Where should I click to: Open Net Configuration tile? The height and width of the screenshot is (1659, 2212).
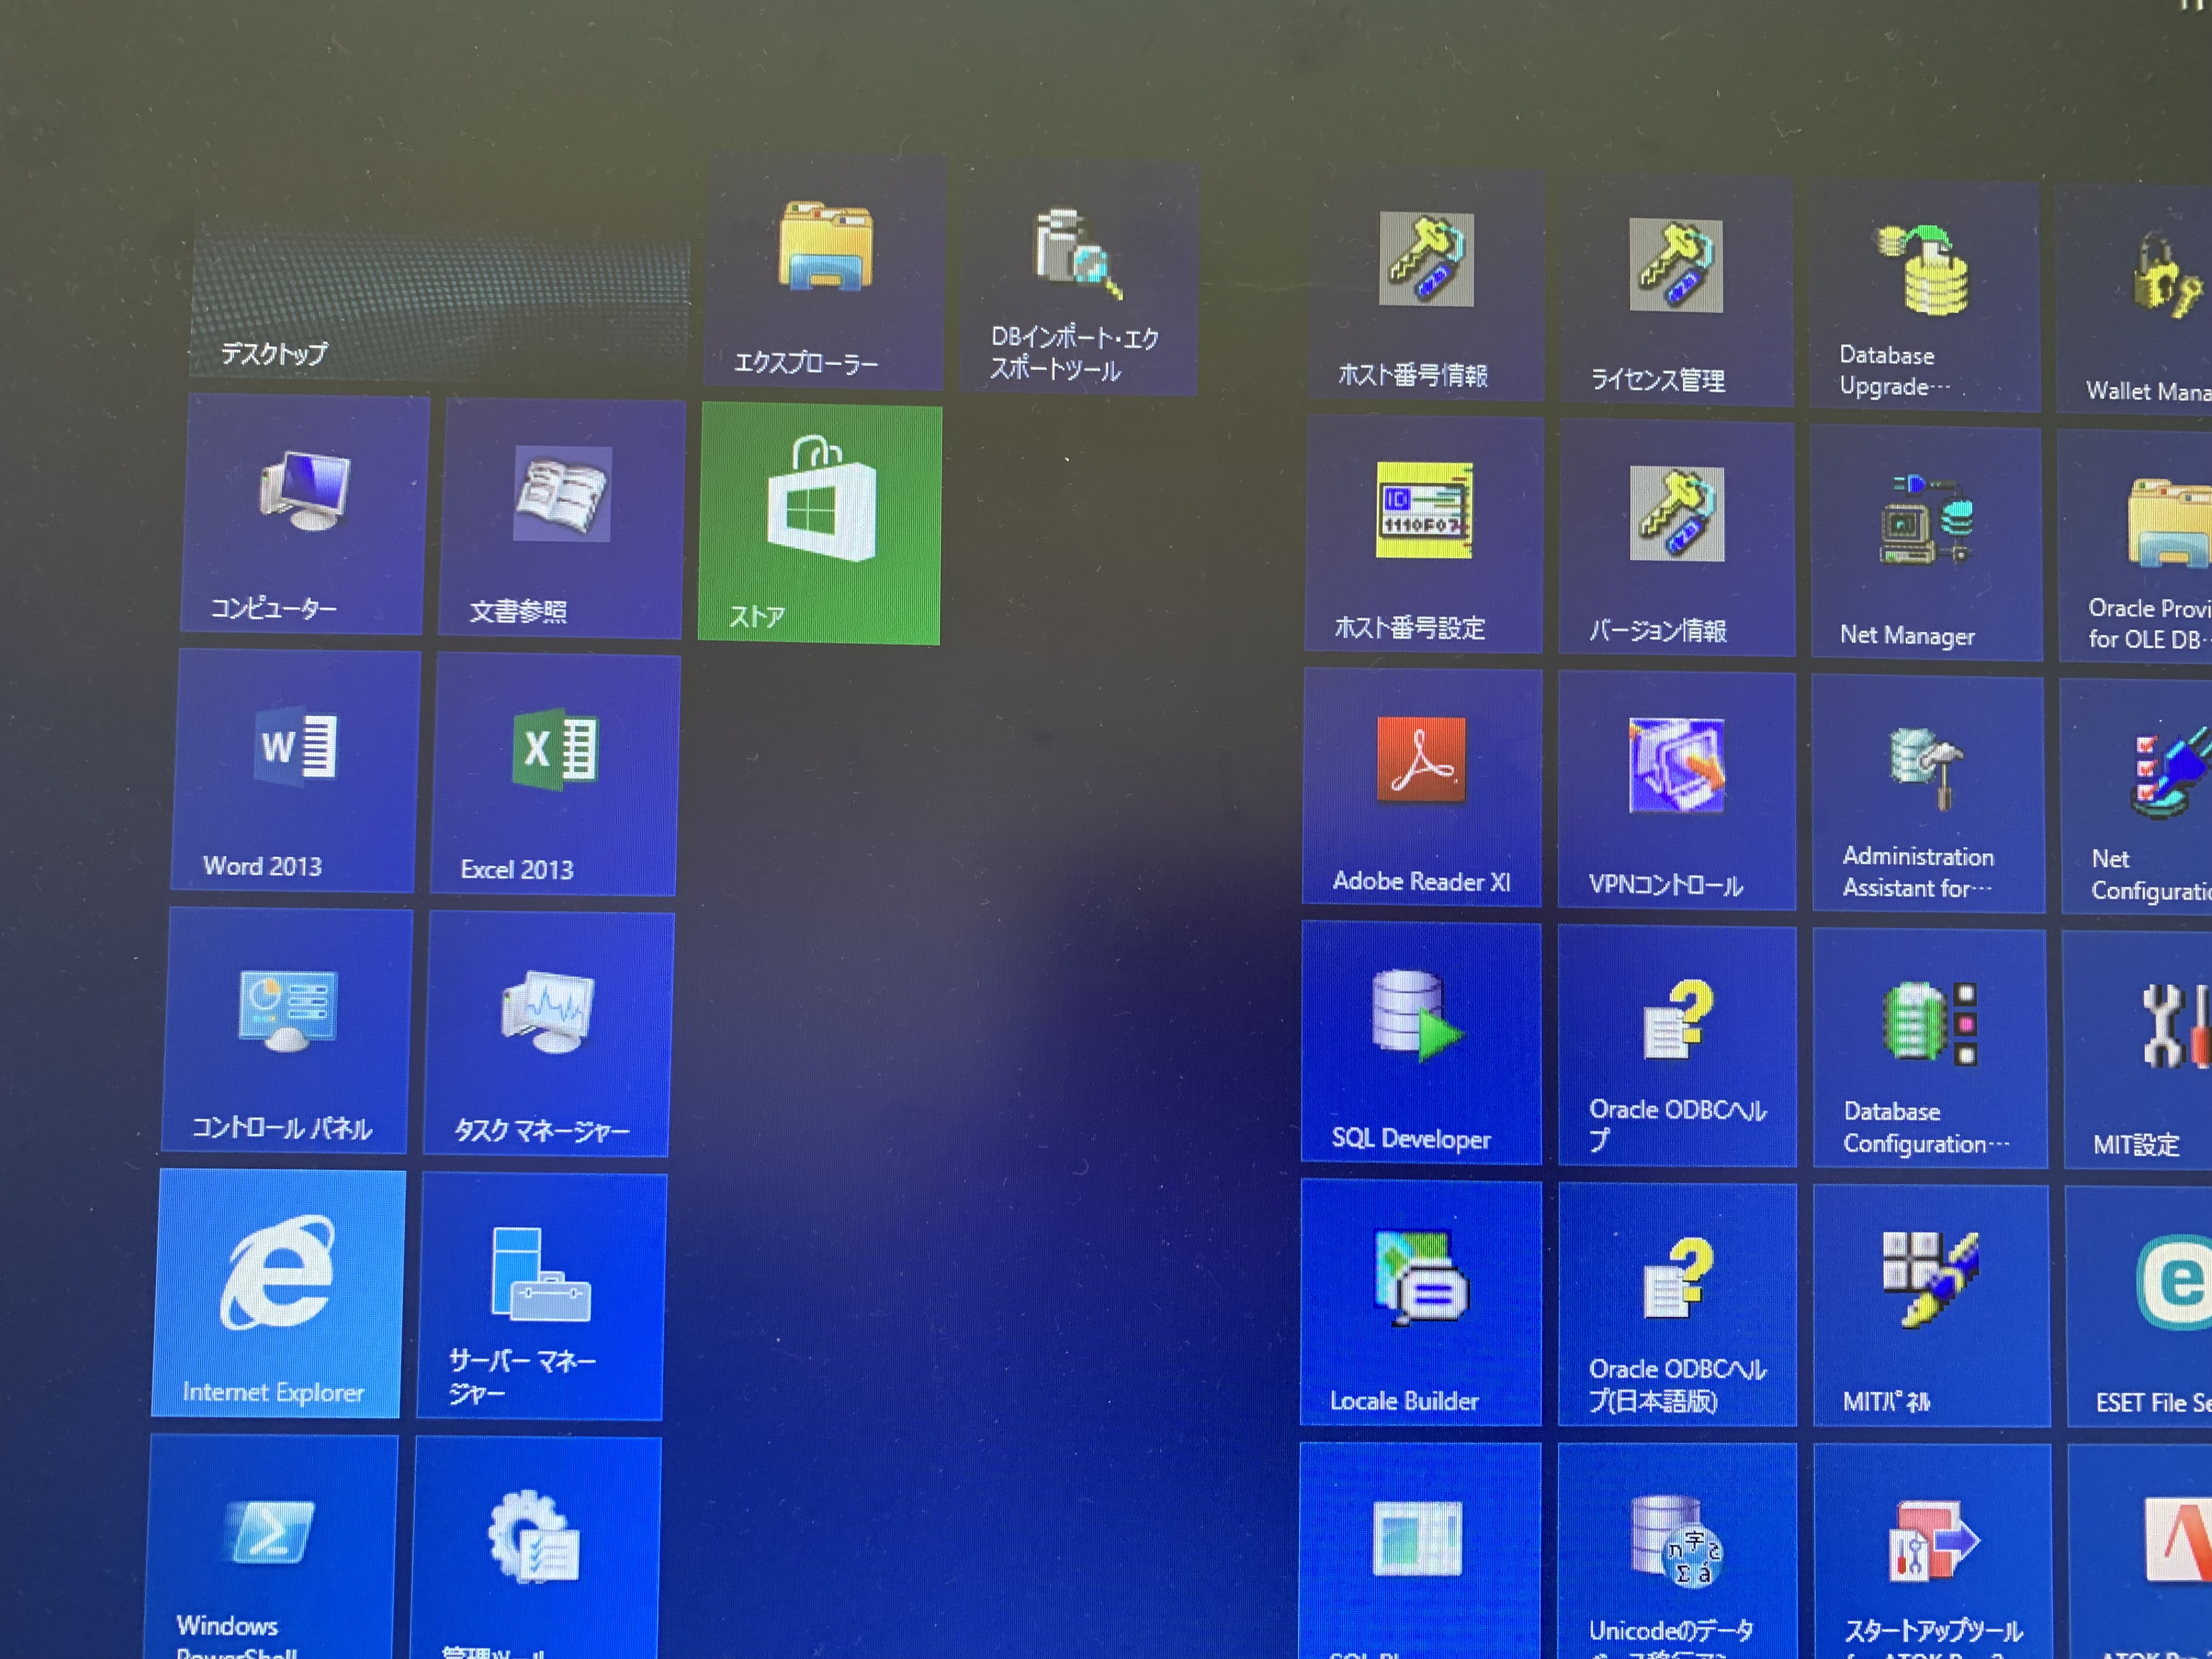[x=2137, y=797]
